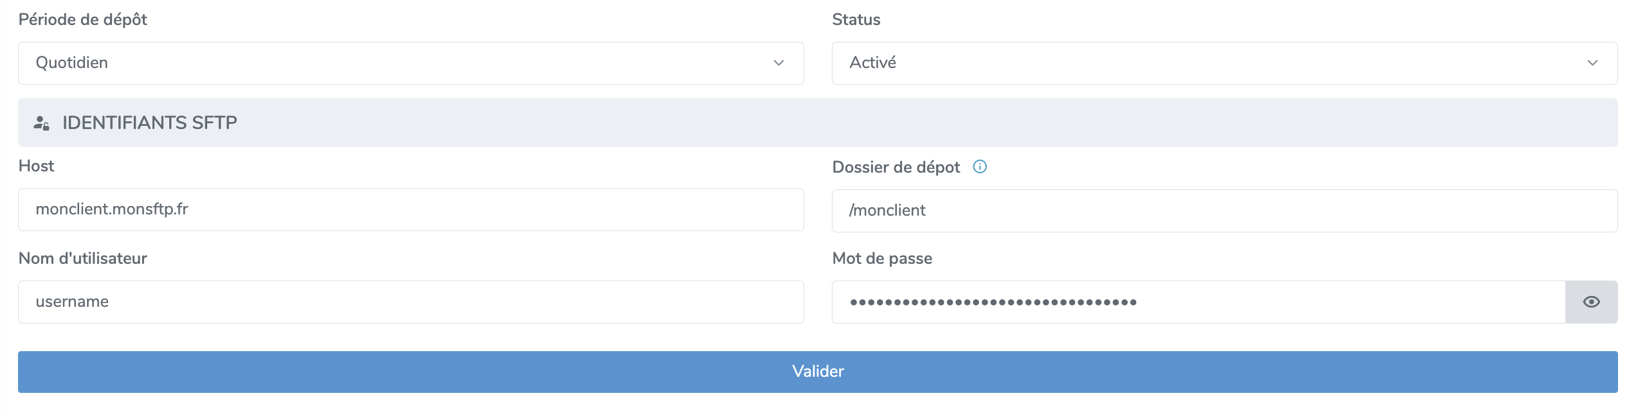This screenshot has width=1638, height=416.
Task: Click into the Dossier de dépot input
Action: click(x=1224, y=211)
